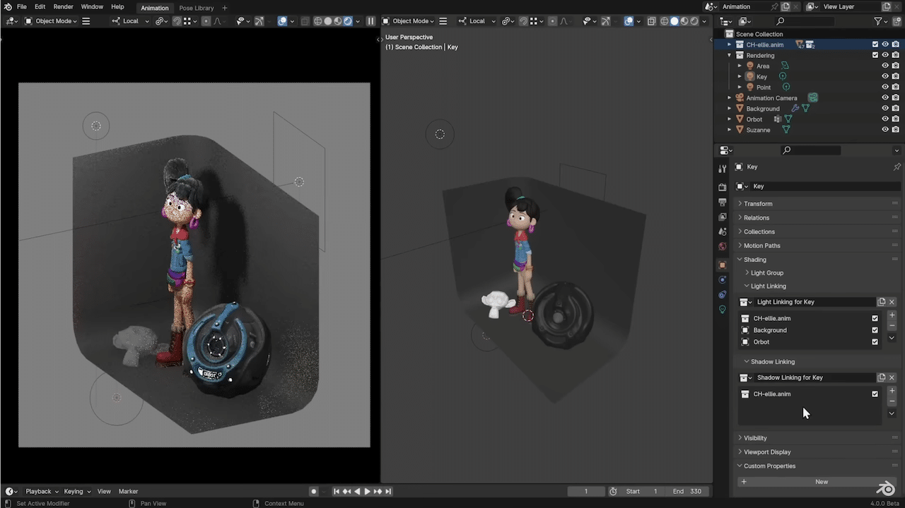905x508 pixels.
Task: Collapse the Shading section
Action: tap(754, 259)
